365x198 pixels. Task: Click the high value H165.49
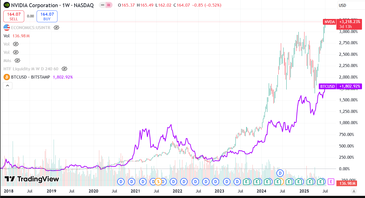coord(145,5)
